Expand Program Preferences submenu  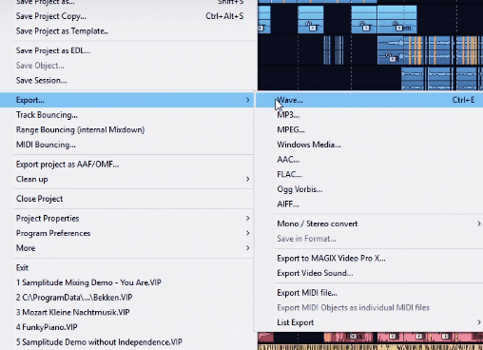247,233
